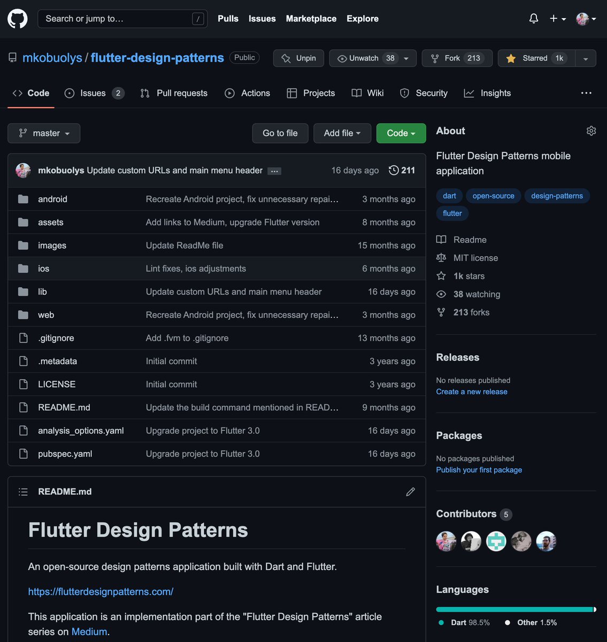Image resolution: width=607 pixels, height=642 pixels.
Task: Click the flutter-design-patterns repo name
Action: pos(157,58)
